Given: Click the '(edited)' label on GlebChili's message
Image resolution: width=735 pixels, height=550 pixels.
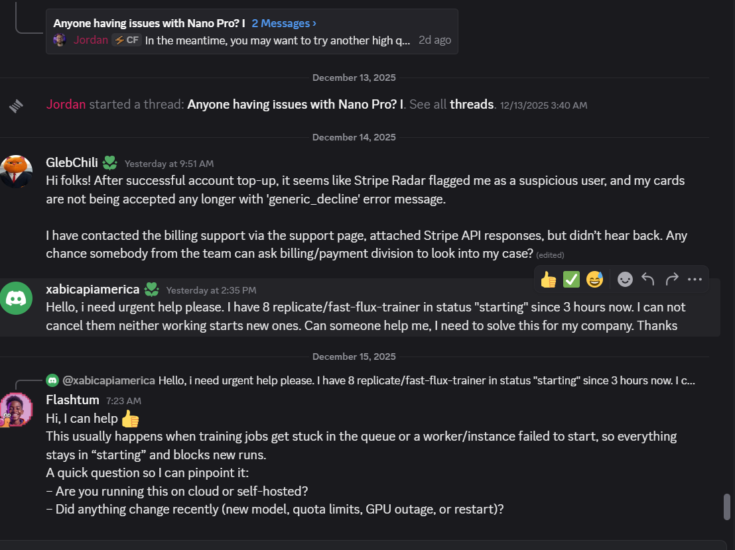Looking at the screenshot, I should 551,254.
